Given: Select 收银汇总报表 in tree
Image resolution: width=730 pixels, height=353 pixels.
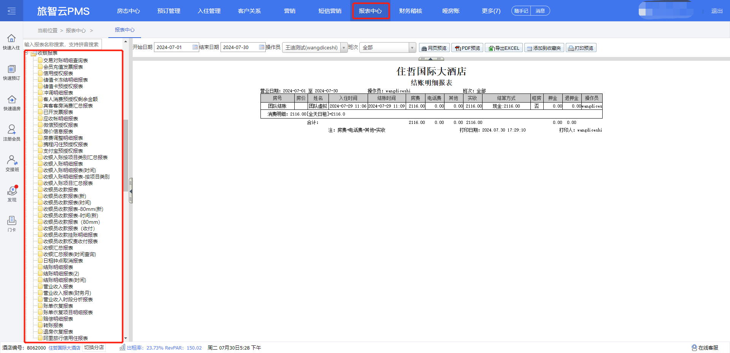Looking at the screenshot, I should pyautogui.click(x=58, y=248).
